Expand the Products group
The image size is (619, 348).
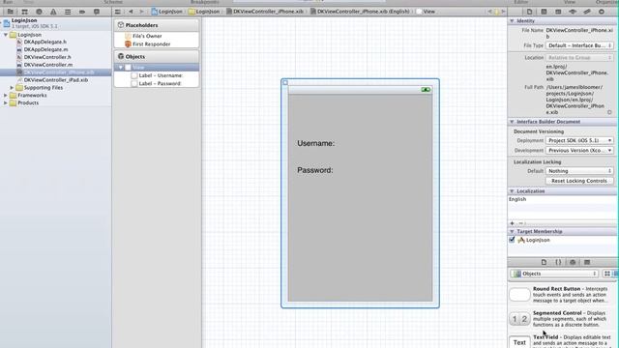[x=6, y=102]
